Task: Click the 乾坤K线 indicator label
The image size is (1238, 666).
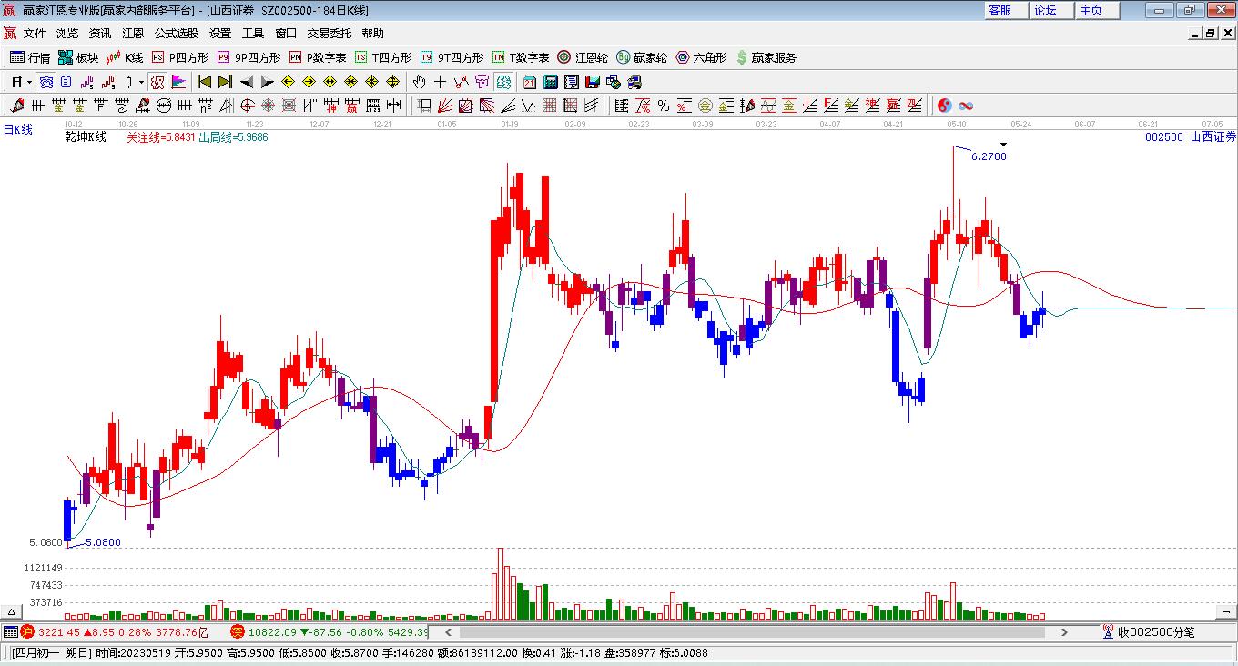Action: (x=86, y=137)
